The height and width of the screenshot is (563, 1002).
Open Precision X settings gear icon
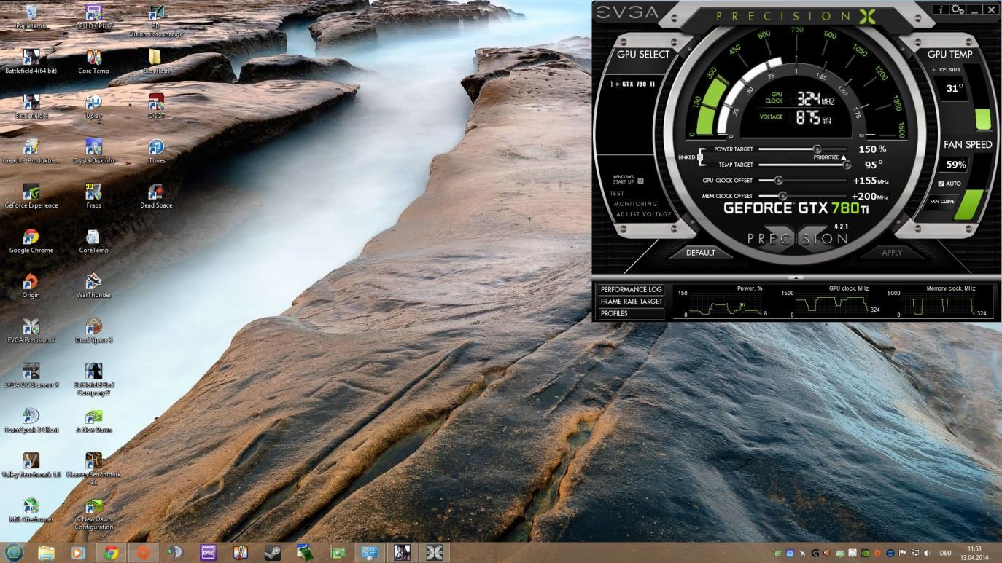click(x=957, y=9)
